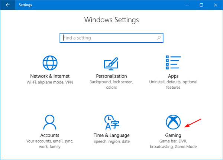Go back with the arrow button
Screen dimensions: 223x160
point(8,5)
